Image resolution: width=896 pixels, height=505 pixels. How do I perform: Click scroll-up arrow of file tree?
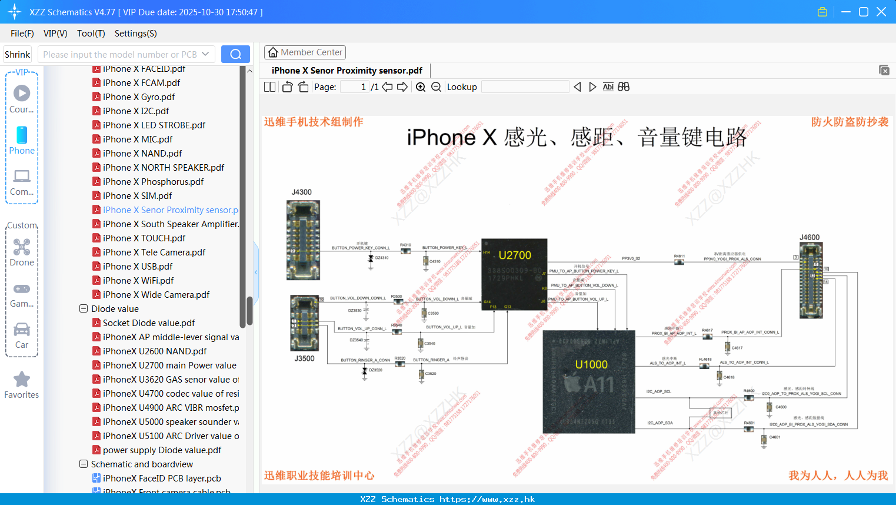[x=249, y=71]
